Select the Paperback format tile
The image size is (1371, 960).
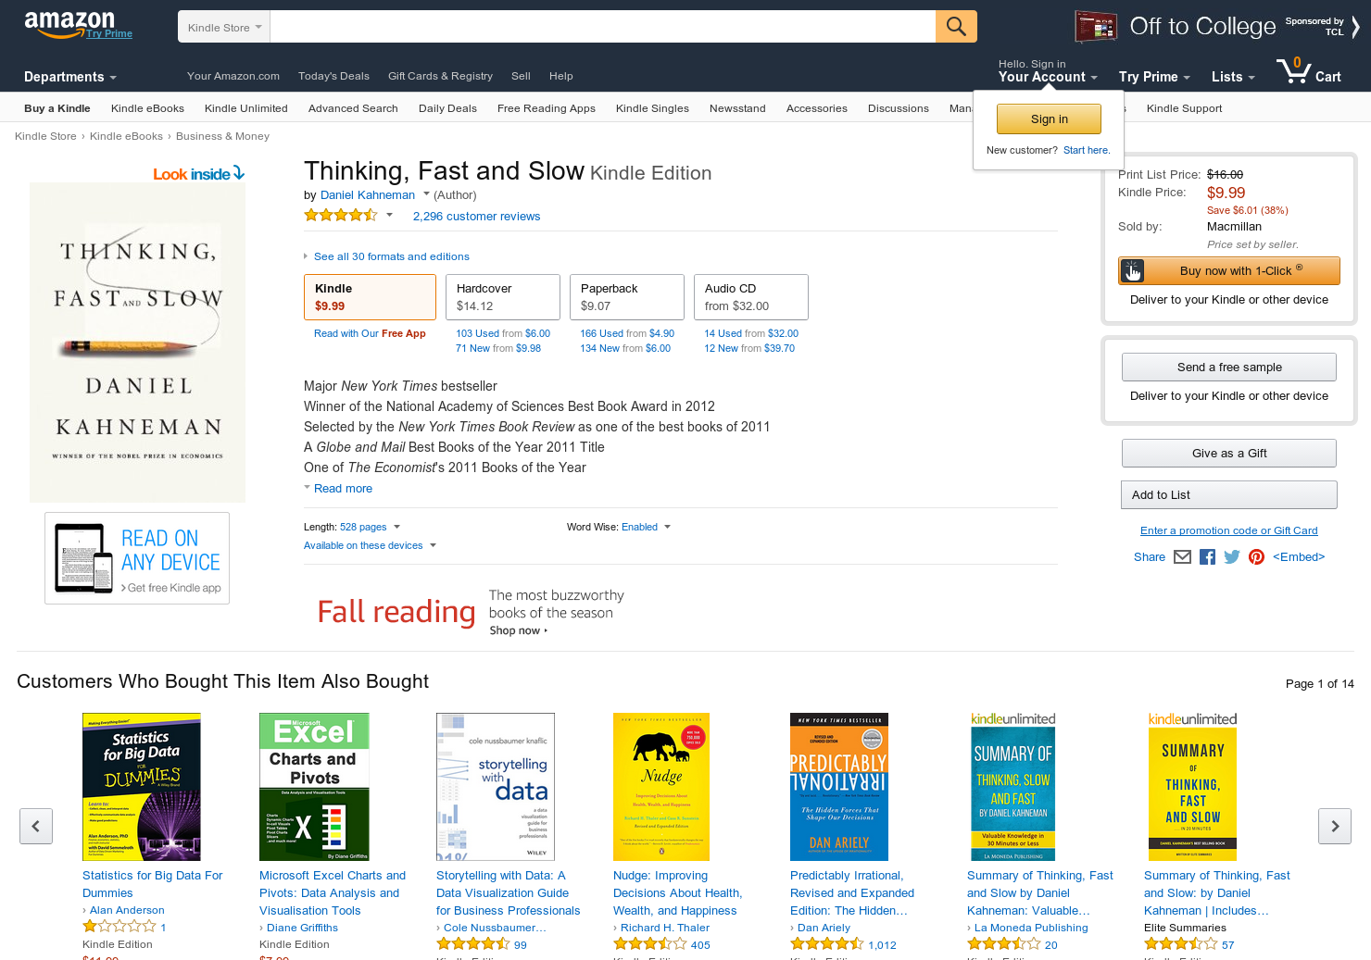626,296
